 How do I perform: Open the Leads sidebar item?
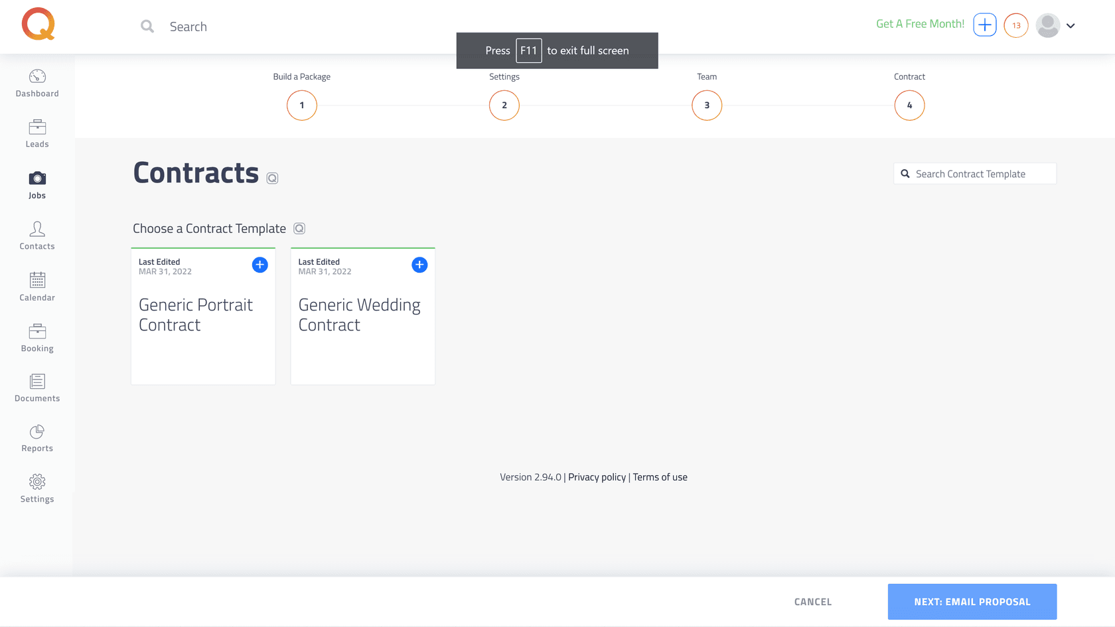point(37,134)
